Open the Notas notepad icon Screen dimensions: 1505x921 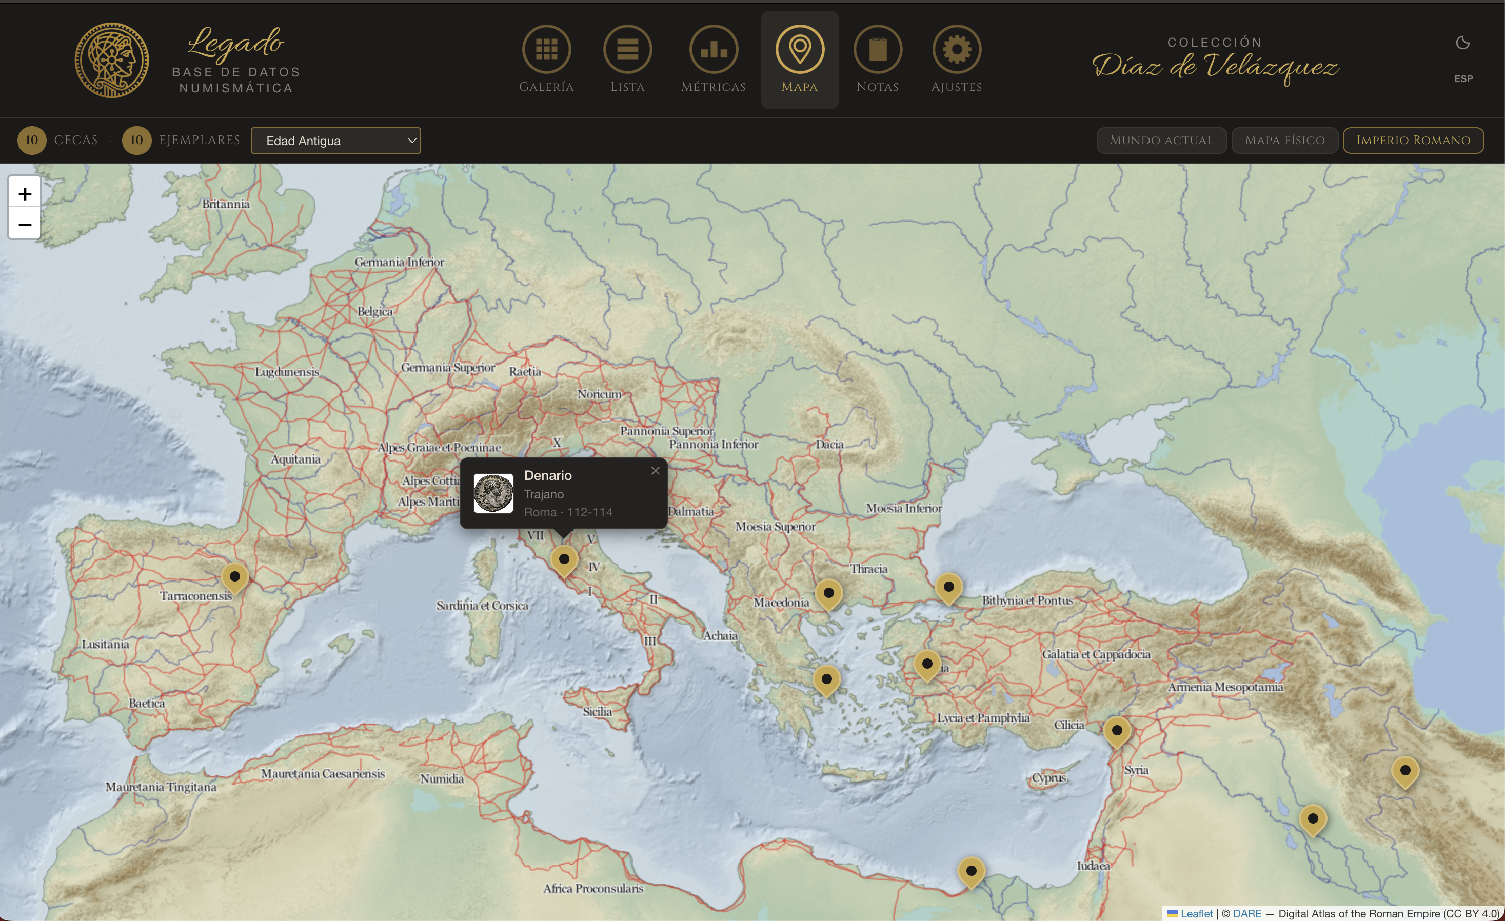click(877, 49)
